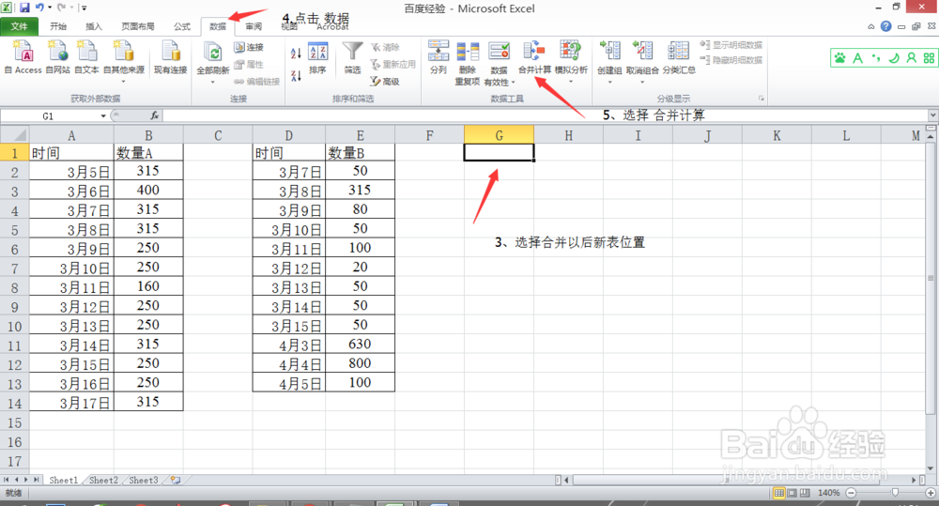Move the zoom slider handle
Screen dimensions: 939x506
point(895,493)
